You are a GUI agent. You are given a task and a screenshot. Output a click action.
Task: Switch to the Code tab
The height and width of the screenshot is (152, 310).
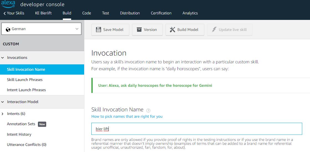(x=87, y=13)
